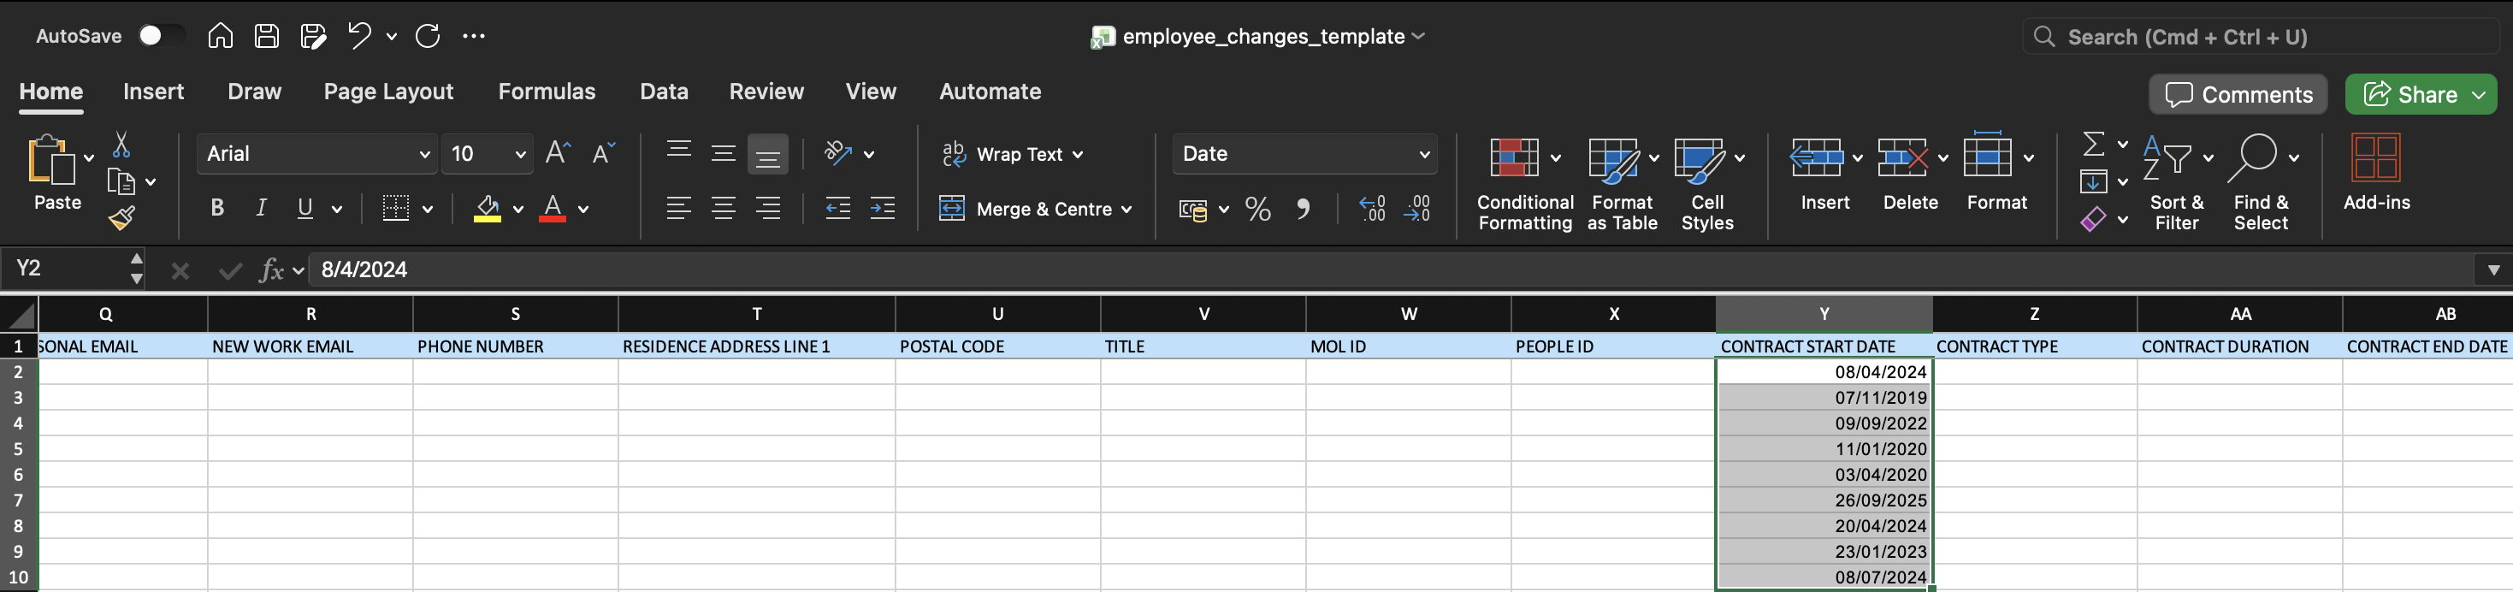Toggle Top Align vertical alignment

point(678,154)
